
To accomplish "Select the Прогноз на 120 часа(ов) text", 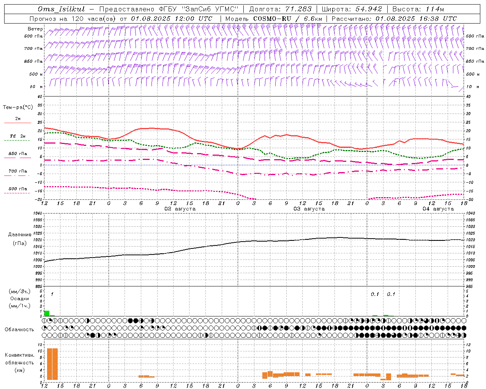I will (x=73, y=19).
